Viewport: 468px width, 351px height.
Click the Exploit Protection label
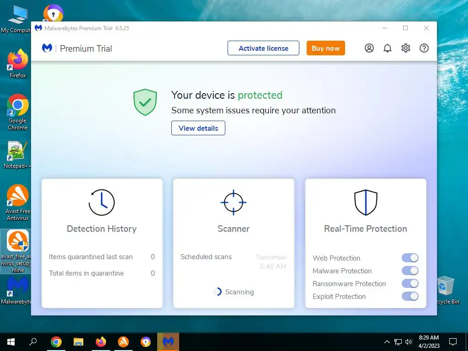339,296
